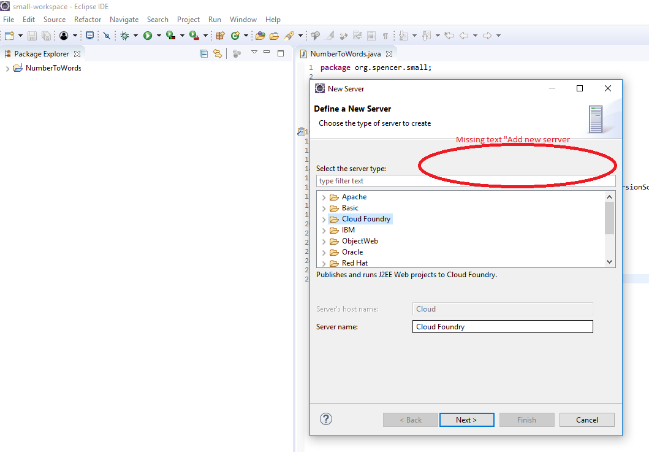
Task: Click the Debug bug icon in toolbar
Action: pyautogui.click(x=125, y=36)
